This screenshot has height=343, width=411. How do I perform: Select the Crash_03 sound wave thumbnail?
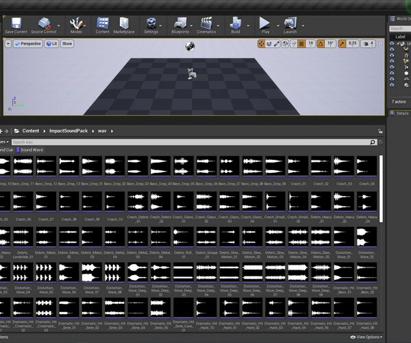click(x=344, y=166)
